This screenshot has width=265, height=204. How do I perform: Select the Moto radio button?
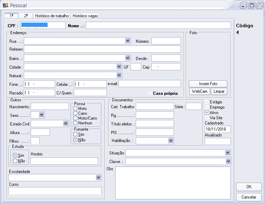coord(75,109)
